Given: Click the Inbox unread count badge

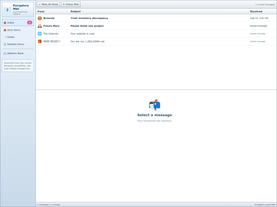Looking at the screenshot, I should pyautogui.click(x=30, y=22).
